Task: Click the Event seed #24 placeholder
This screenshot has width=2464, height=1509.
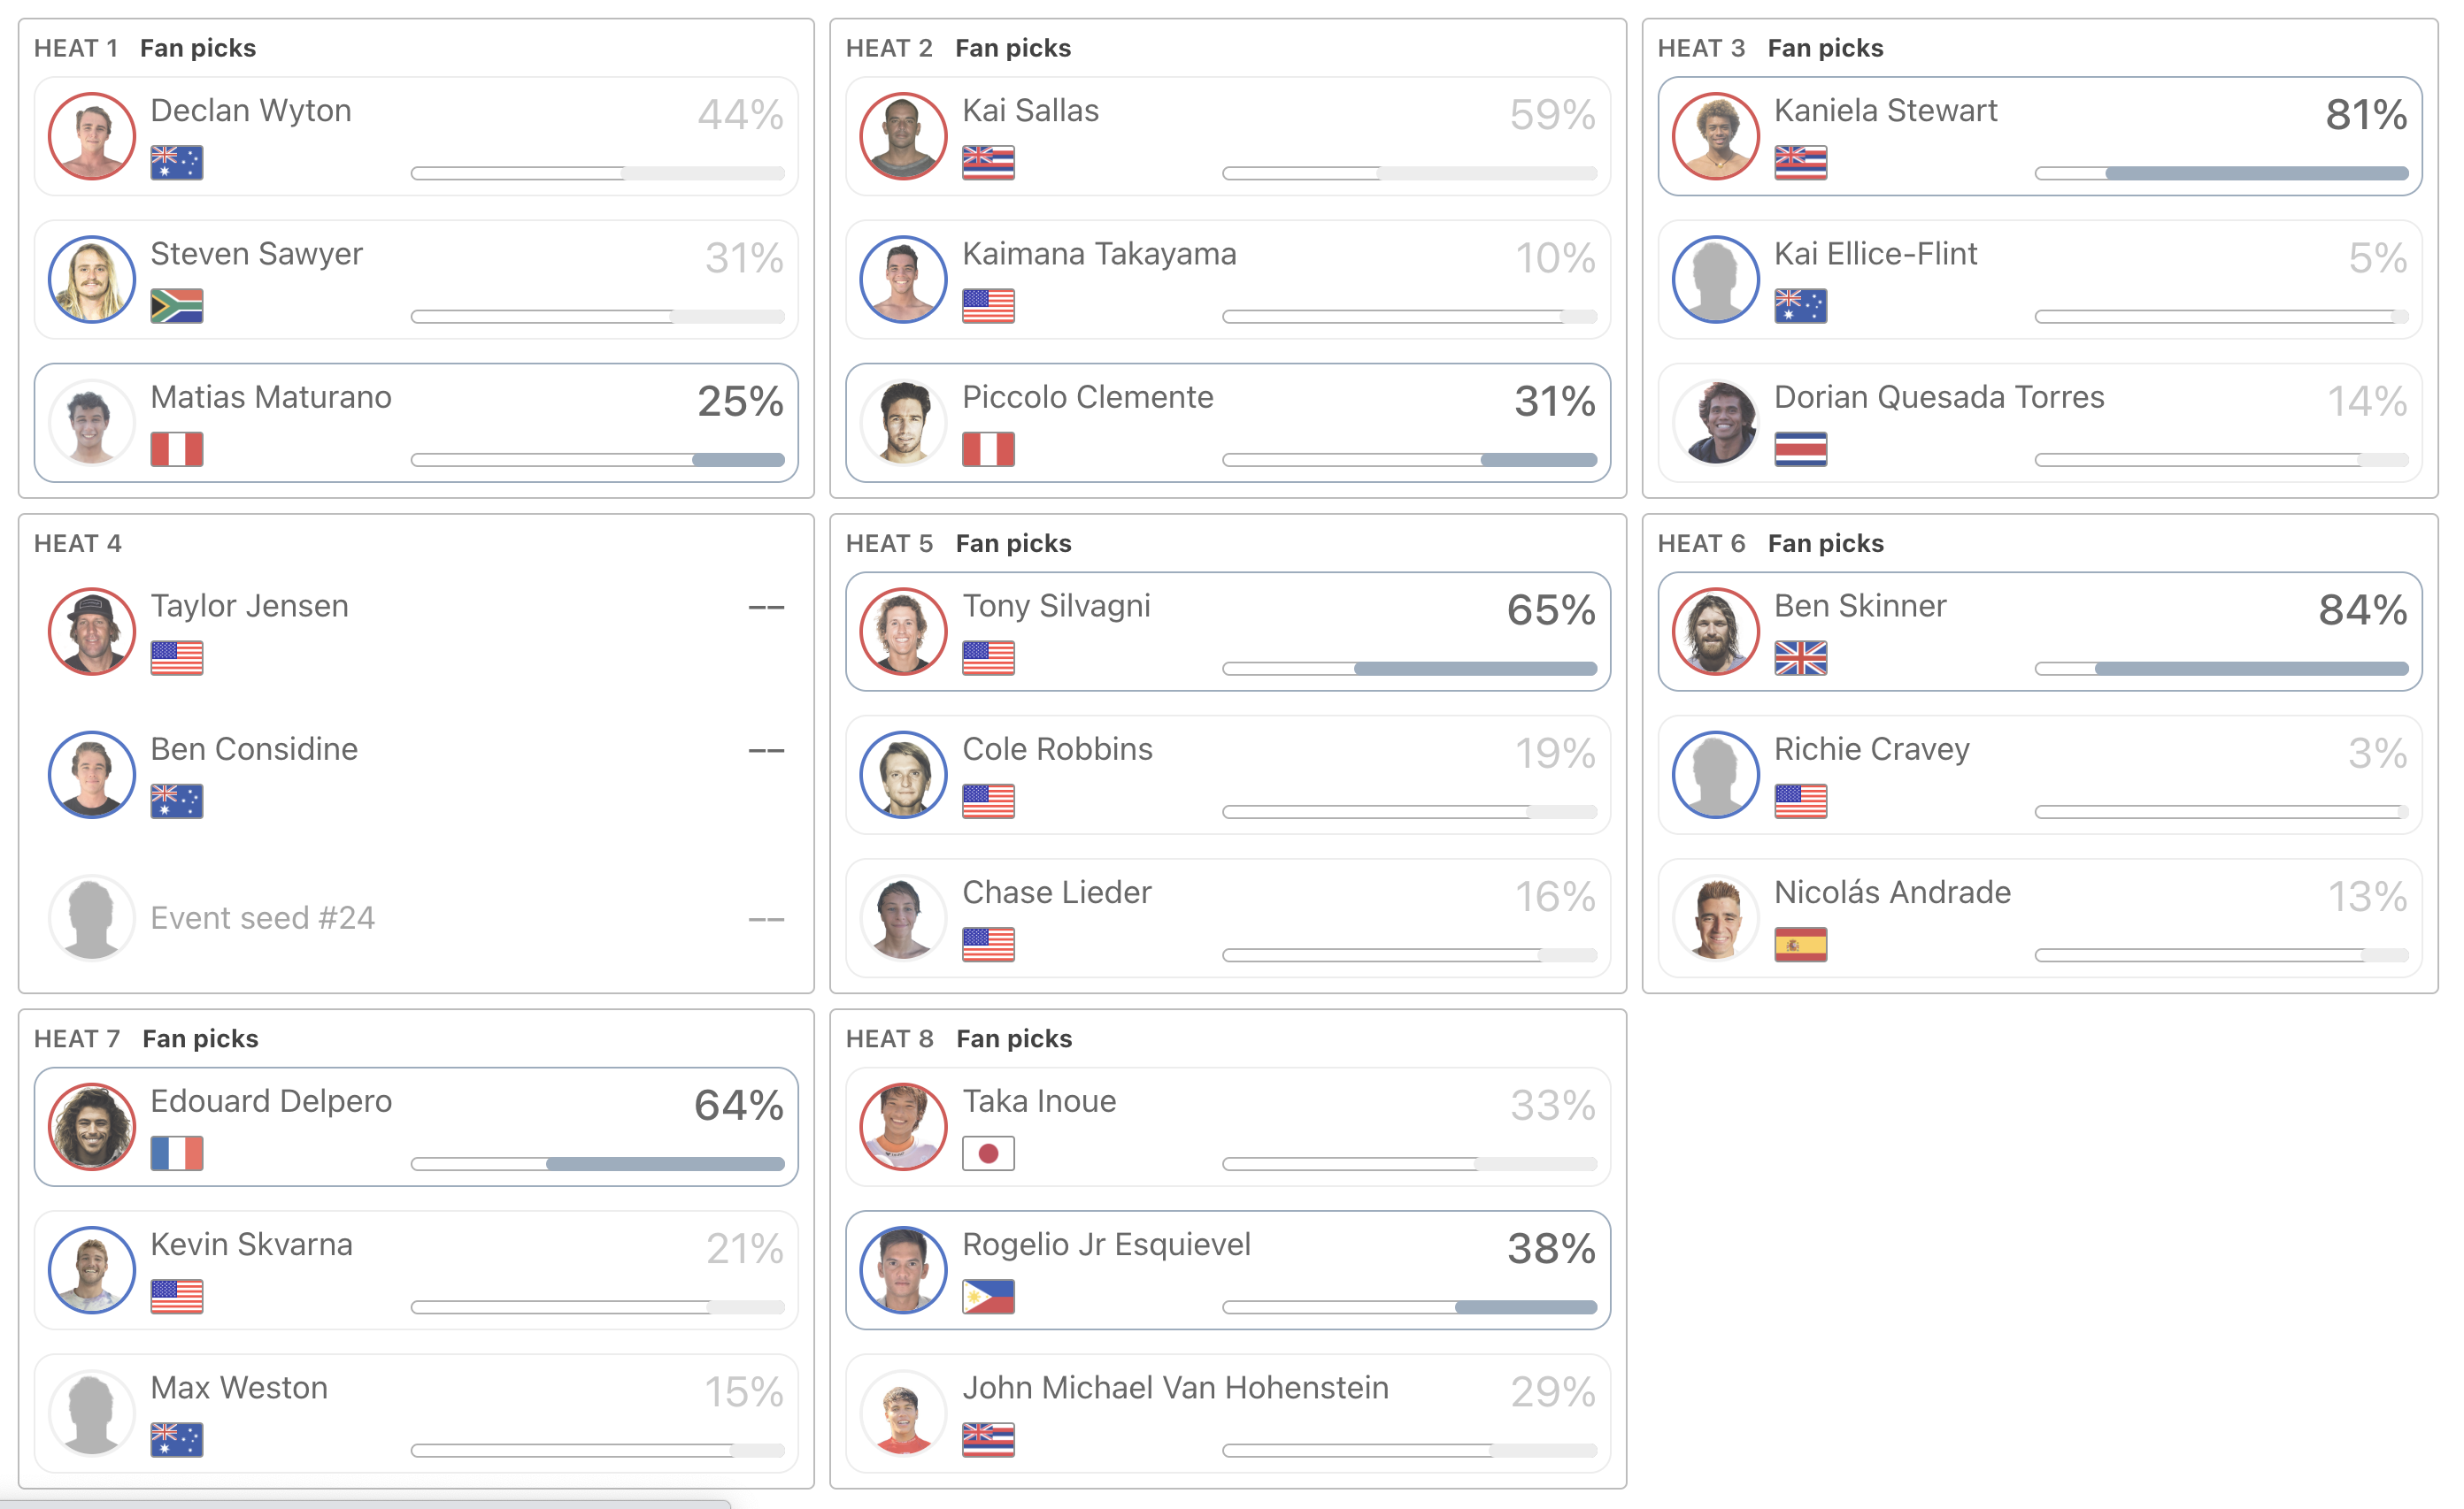Action: tap(262, 917)
